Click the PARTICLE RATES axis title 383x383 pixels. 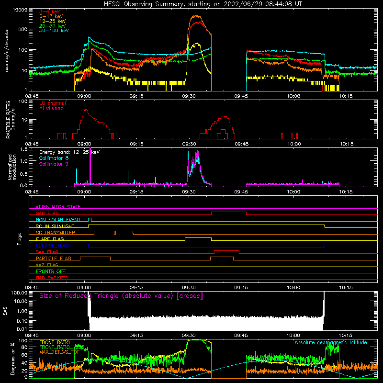pyautogui.click(x=10, y=120)
